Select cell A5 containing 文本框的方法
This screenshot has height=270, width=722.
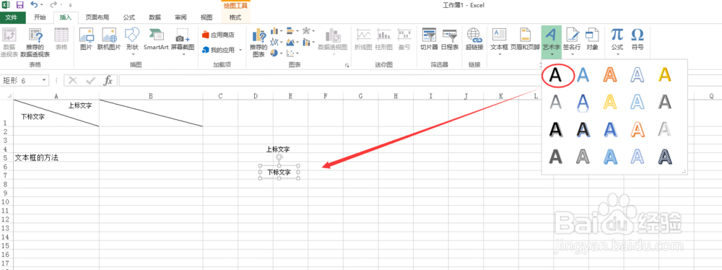tap(56, 158)
